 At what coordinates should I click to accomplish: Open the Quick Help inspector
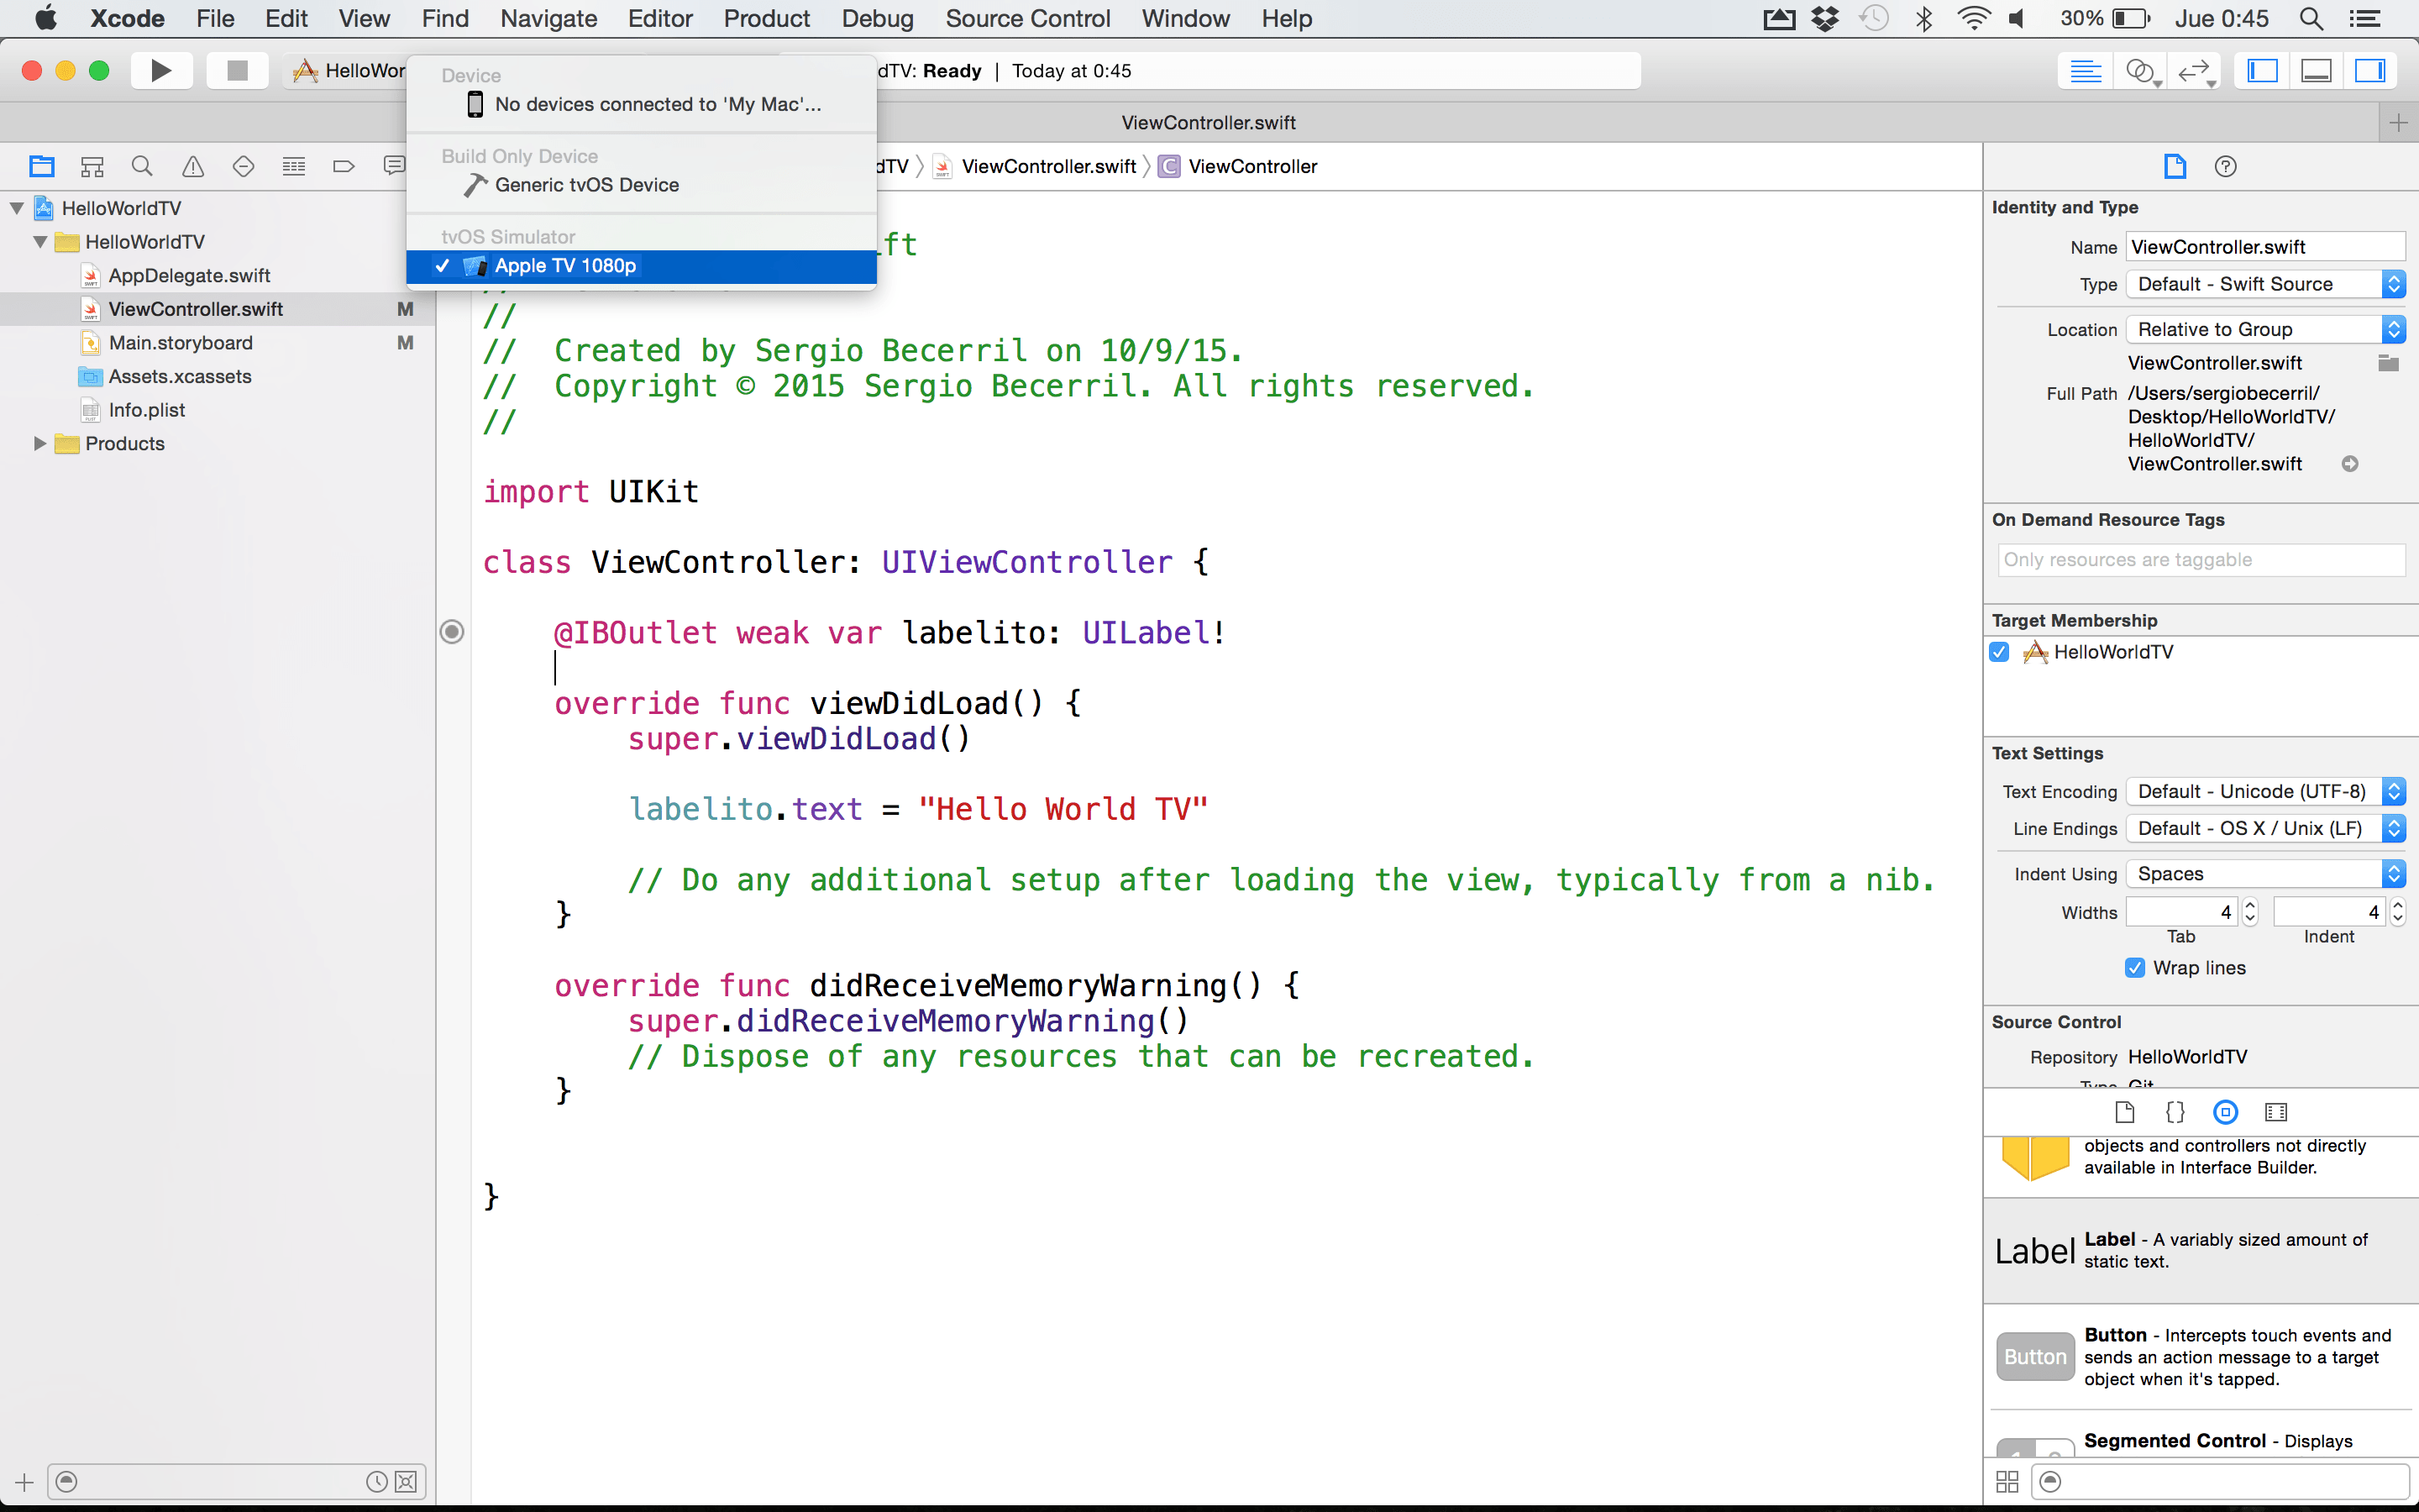pyautogui.click(x=2225, y=166)
